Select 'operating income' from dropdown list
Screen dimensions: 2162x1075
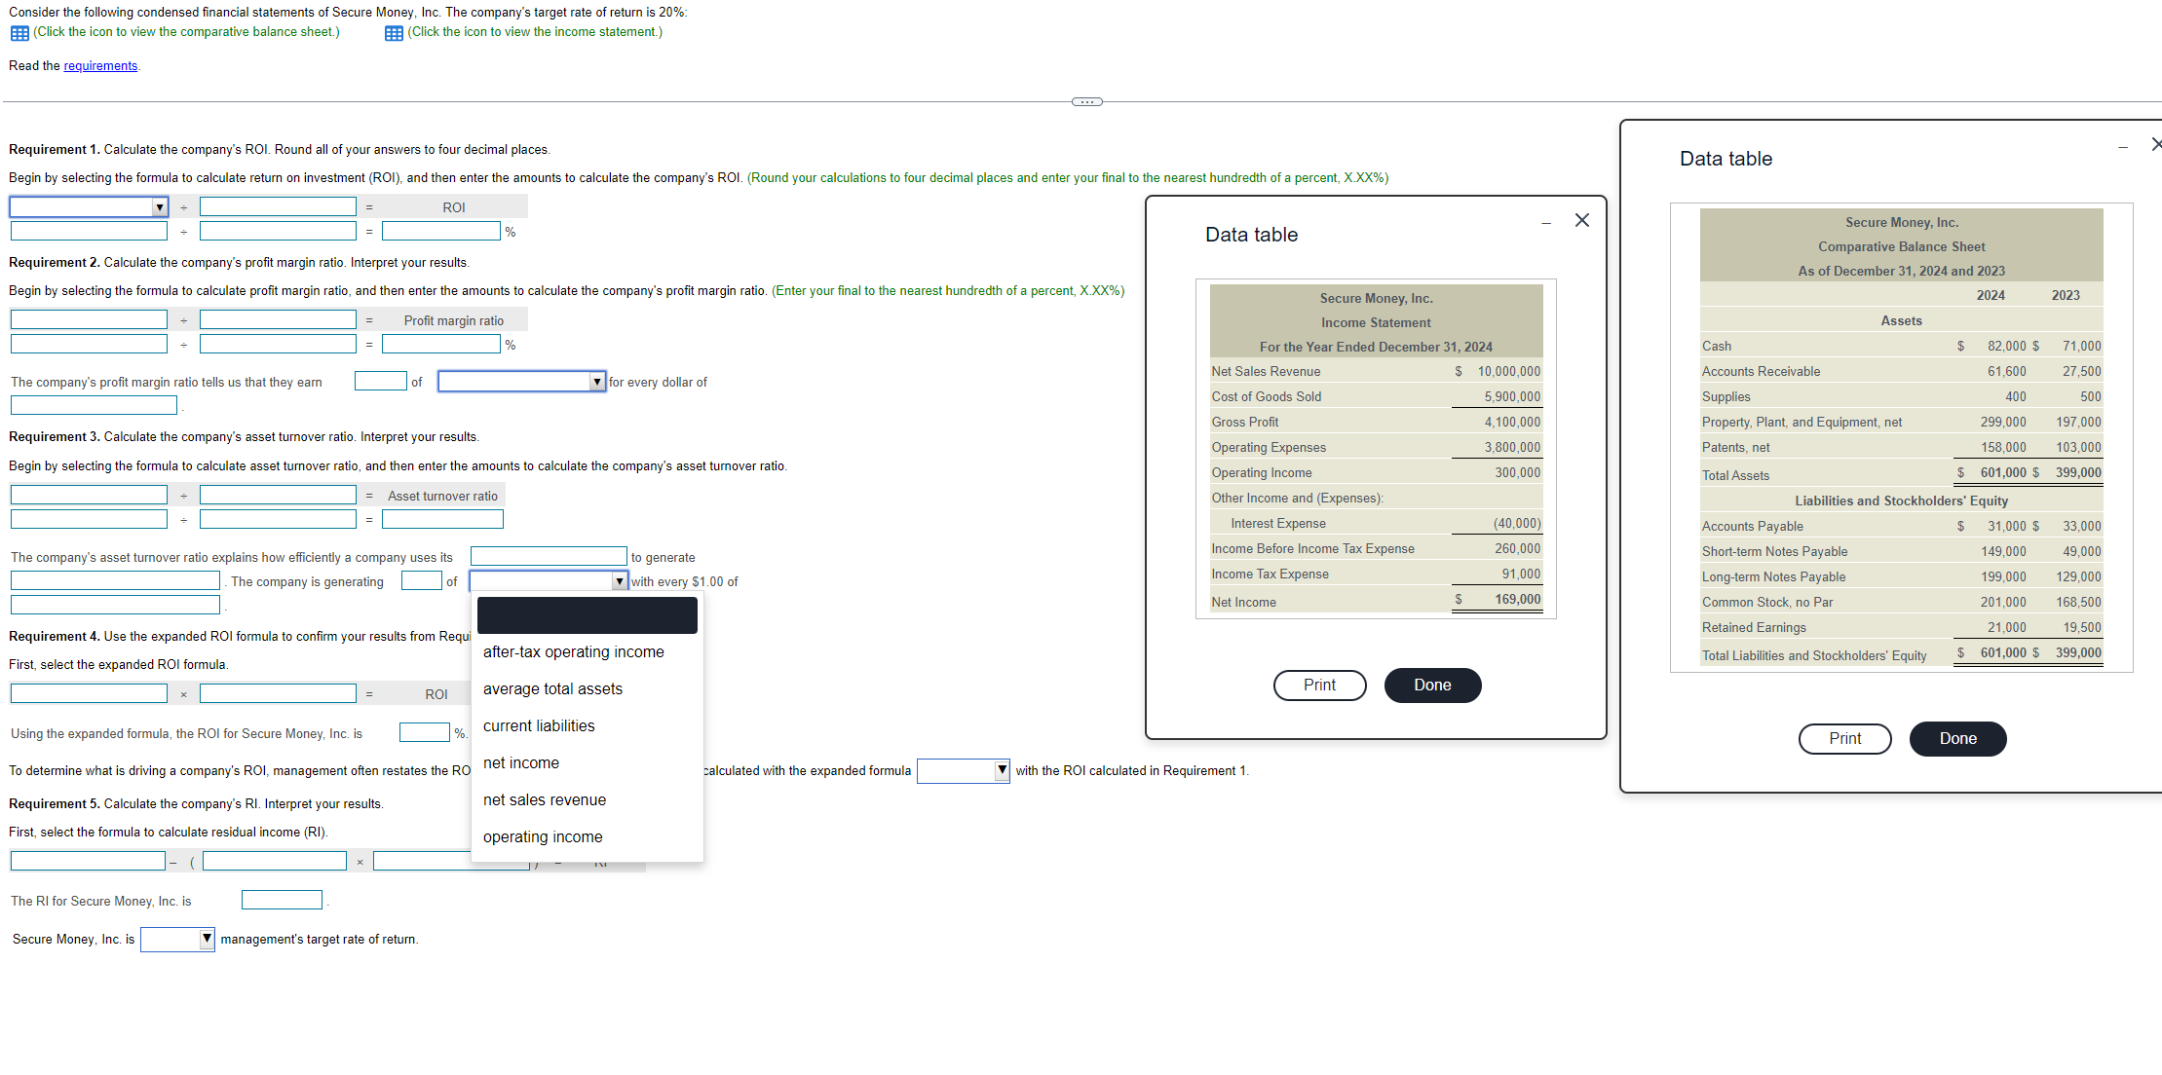[544, 836]
